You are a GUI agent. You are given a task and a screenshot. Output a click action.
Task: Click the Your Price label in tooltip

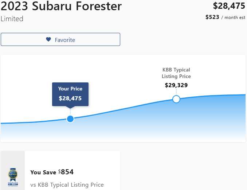(x=70, y=89)
